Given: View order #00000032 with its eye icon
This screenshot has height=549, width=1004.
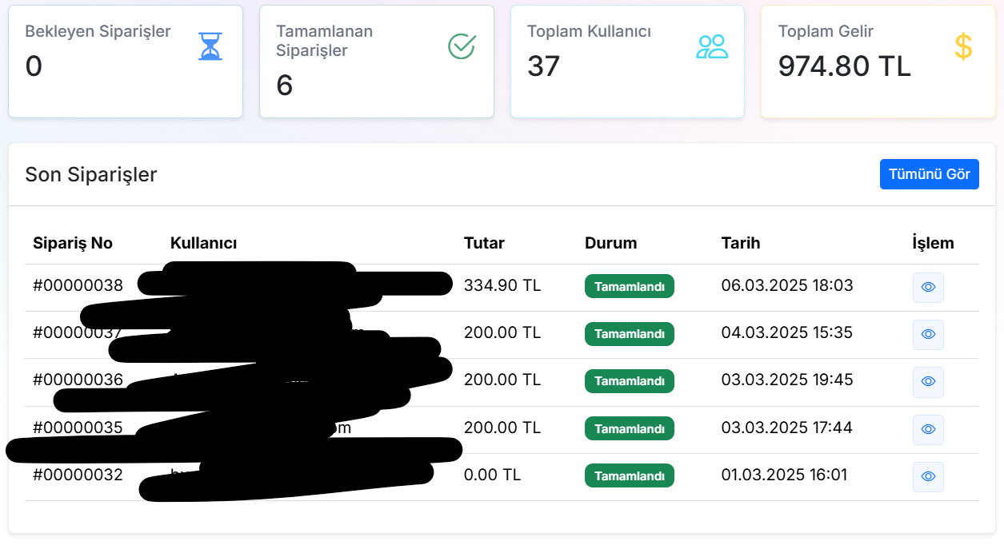Looking at the screenshot, I should tap(928, 476).
